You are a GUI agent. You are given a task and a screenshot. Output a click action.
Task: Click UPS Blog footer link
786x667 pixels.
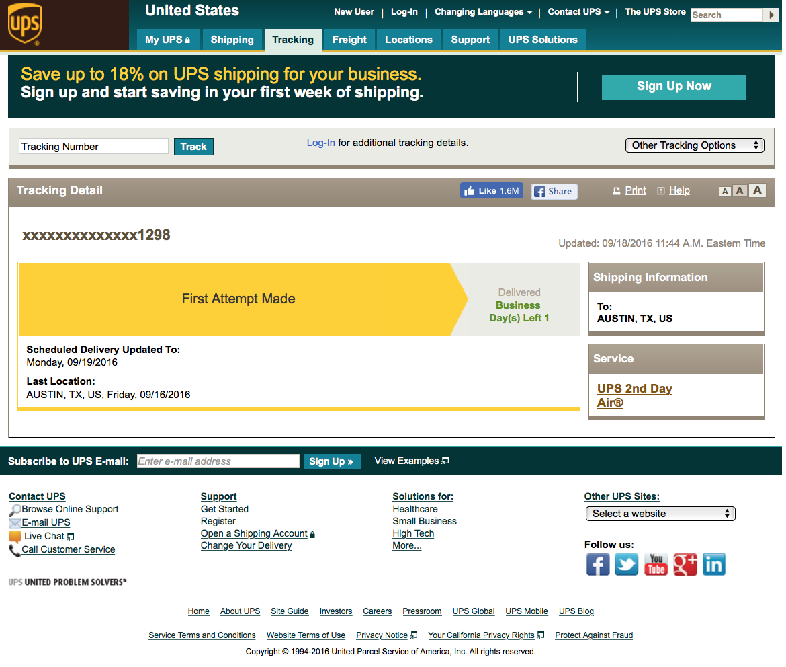tap(576, 611)
